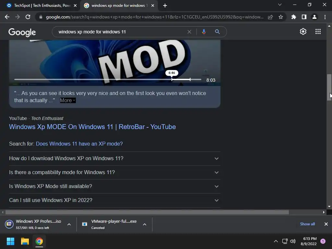Expand Can I still use Windows XP in 2022

pos(114,200)
